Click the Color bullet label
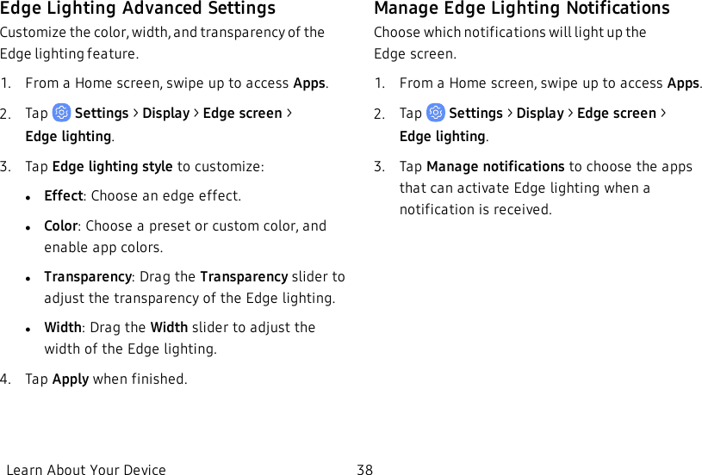Screen dimensions: 702x475 61,225
